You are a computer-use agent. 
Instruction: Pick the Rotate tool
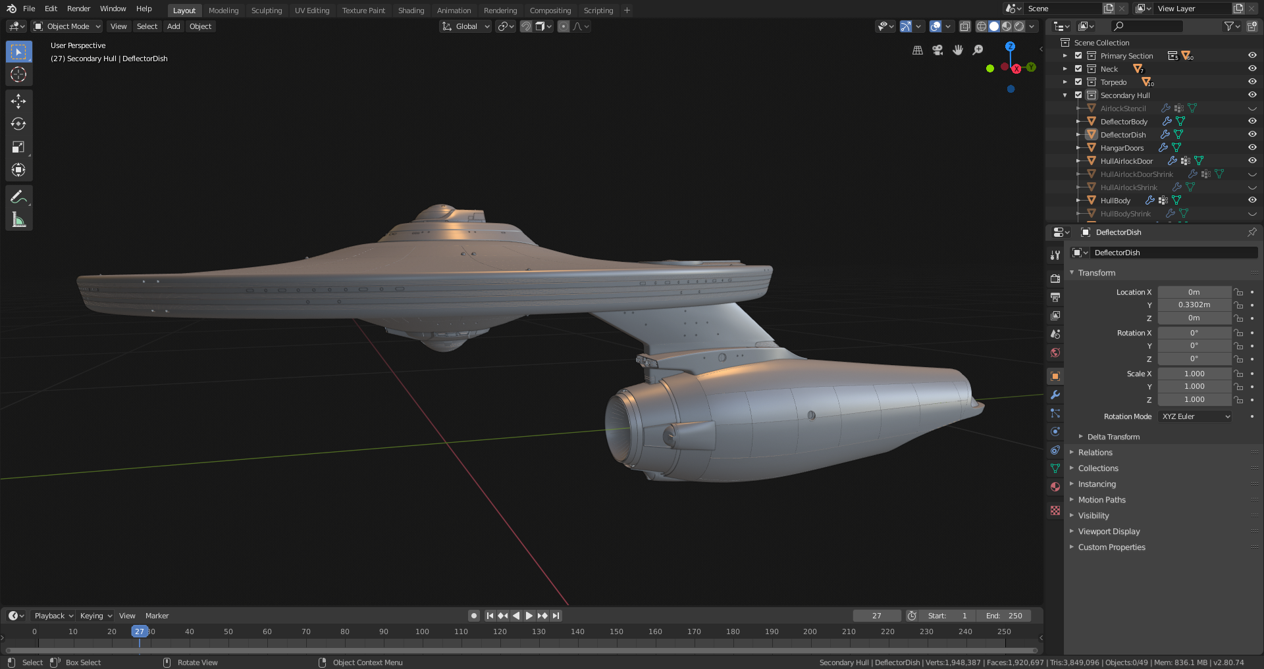coord(18,124)
